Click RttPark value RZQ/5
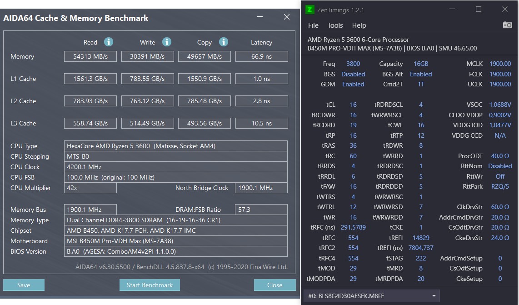The height and width of the screenshot is (305, 519). point(500,186)
